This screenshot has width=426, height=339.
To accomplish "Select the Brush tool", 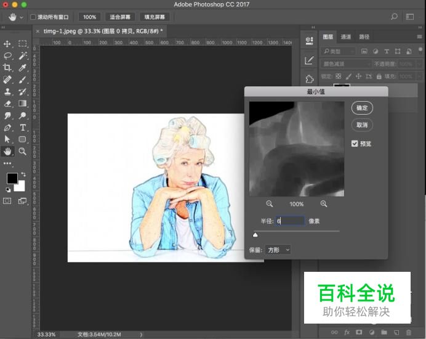I will (x=23, y=80).
